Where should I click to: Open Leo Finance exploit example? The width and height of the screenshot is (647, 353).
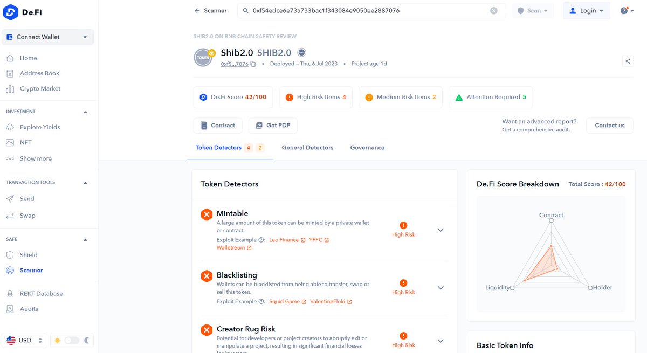287,240
